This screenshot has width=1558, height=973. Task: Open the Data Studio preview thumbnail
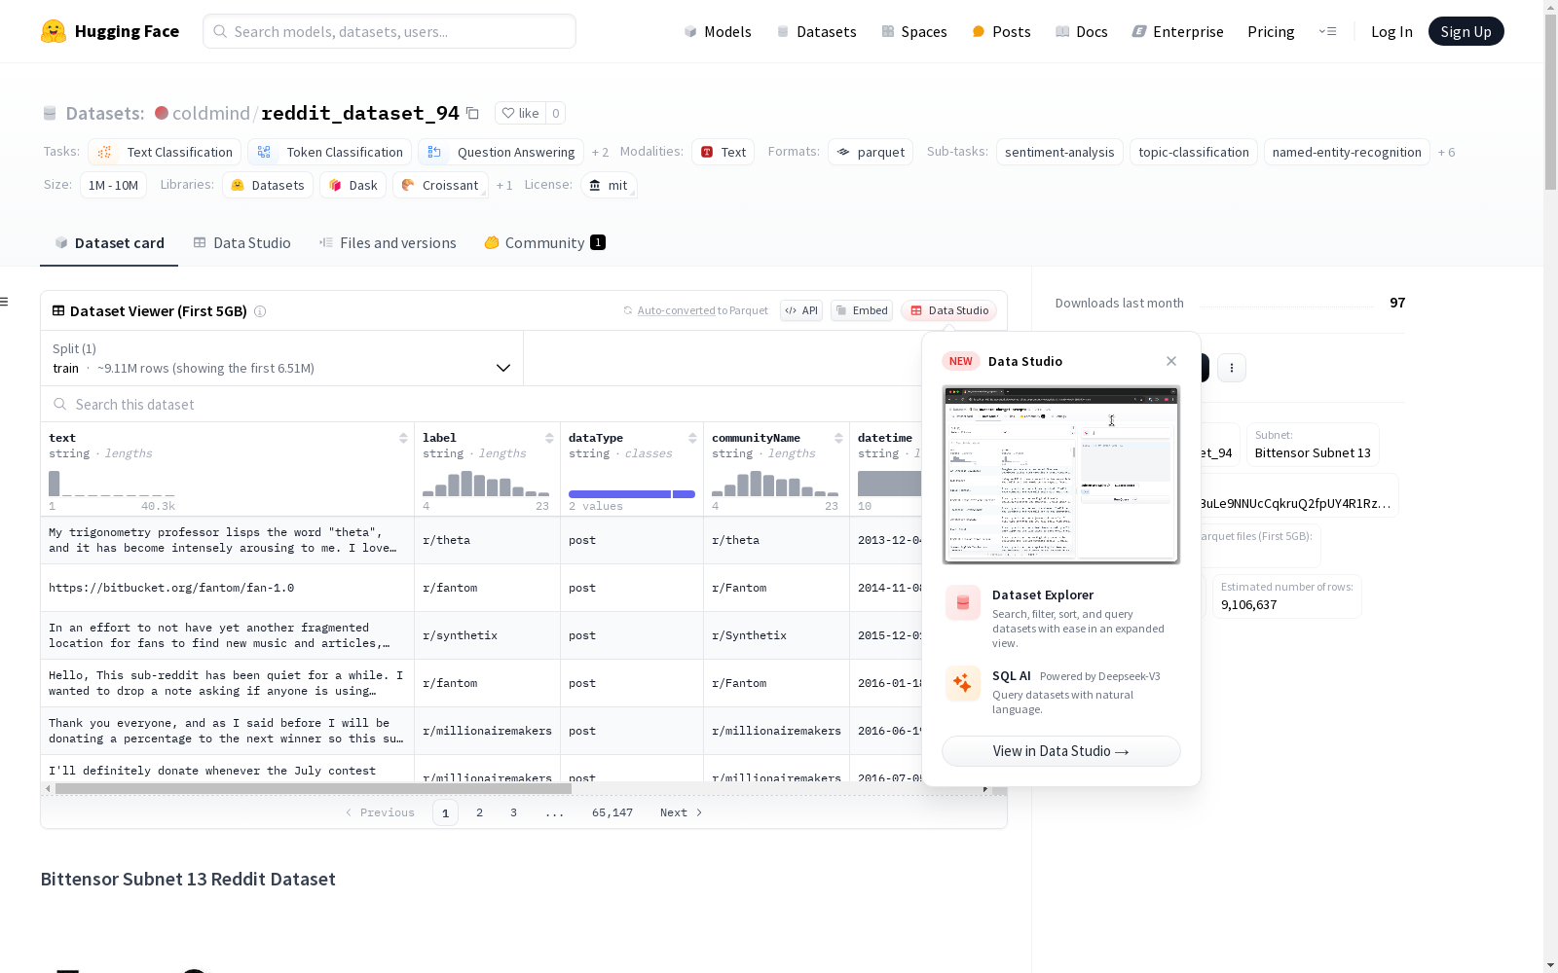(1061, 475)
